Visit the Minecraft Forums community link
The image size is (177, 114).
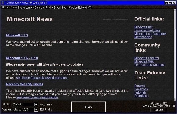click(146, 58)
